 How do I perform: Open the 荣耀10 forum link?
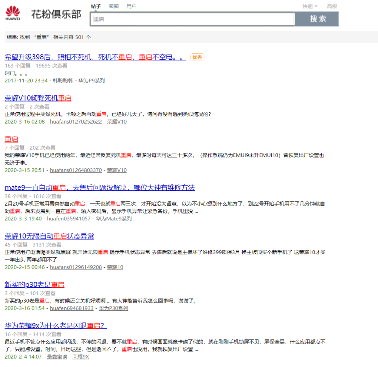pos(115,267)
